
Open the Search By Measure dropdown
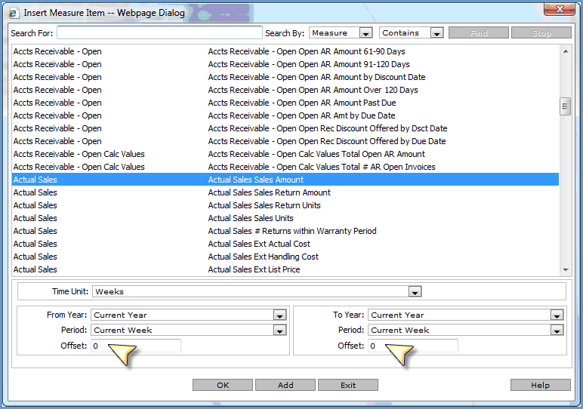(366, 33)
